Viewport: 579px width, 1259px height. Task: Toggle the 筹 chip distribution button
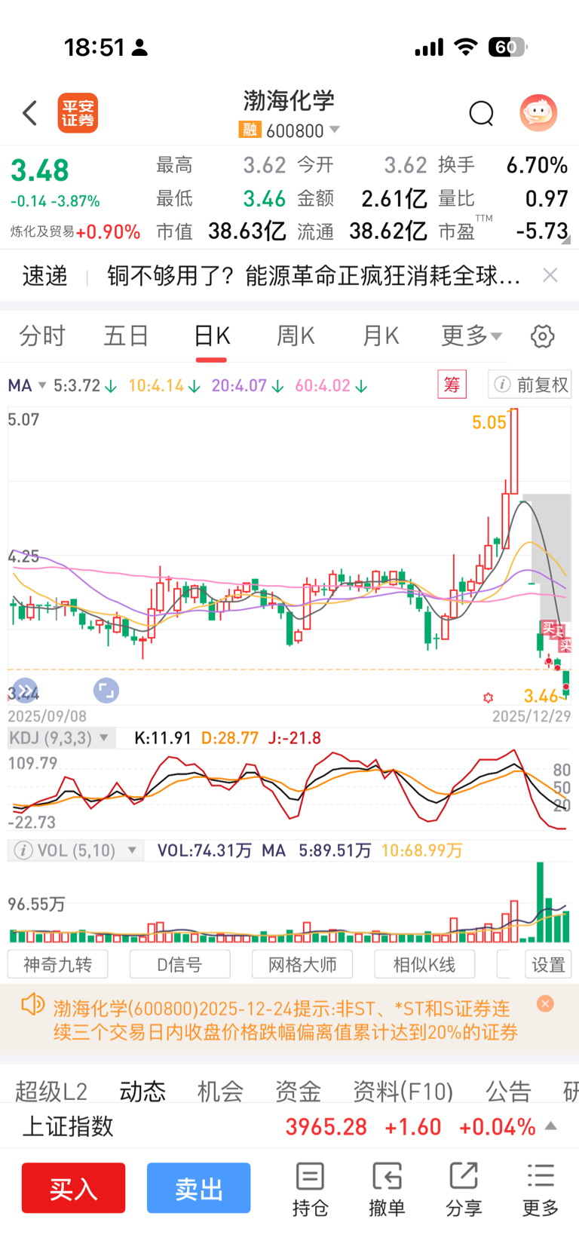(x=452, y=384)
